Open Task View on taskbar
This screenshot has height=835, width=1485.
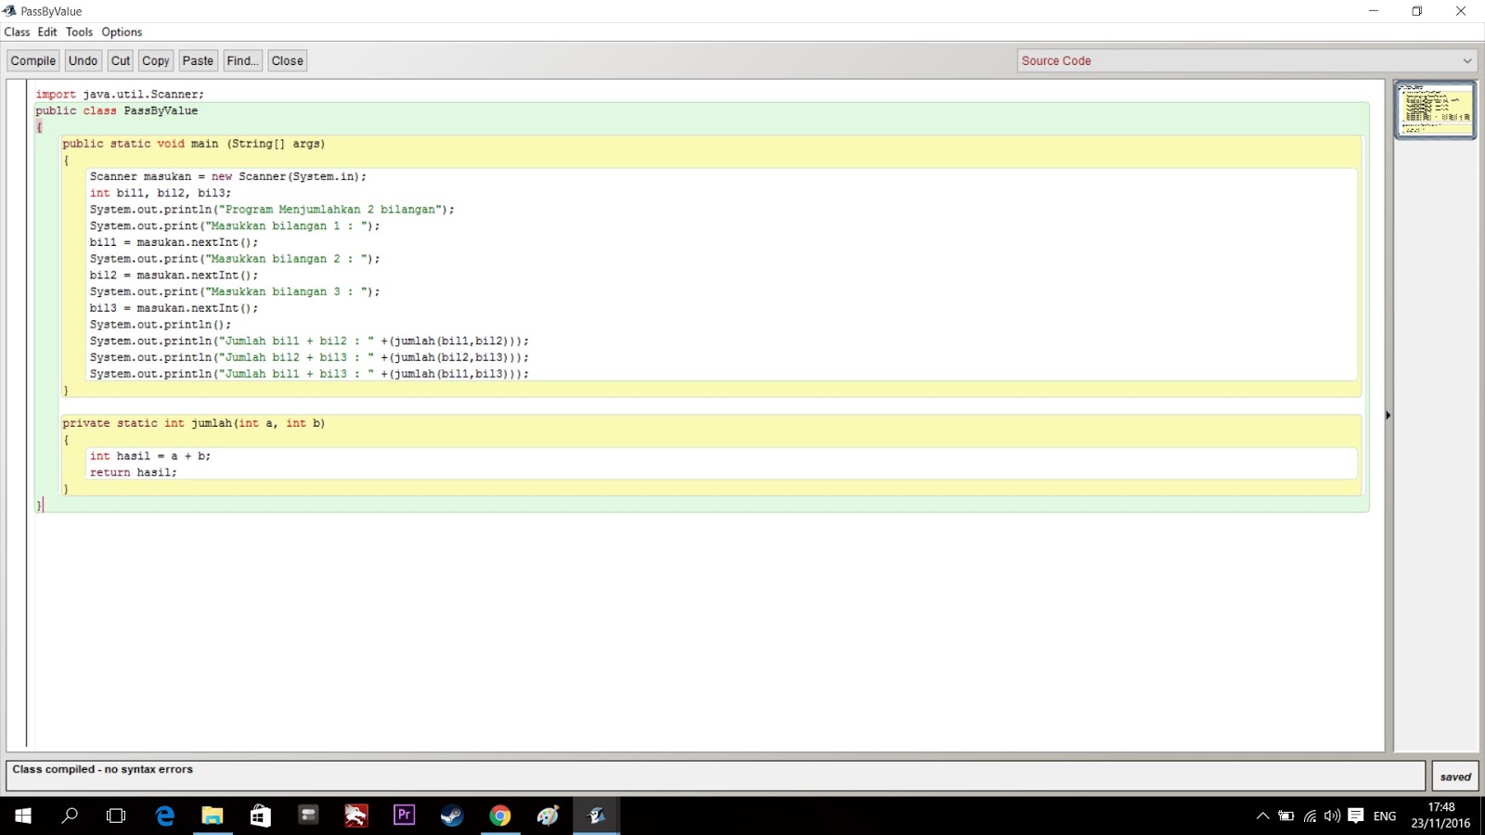[116, 816]
